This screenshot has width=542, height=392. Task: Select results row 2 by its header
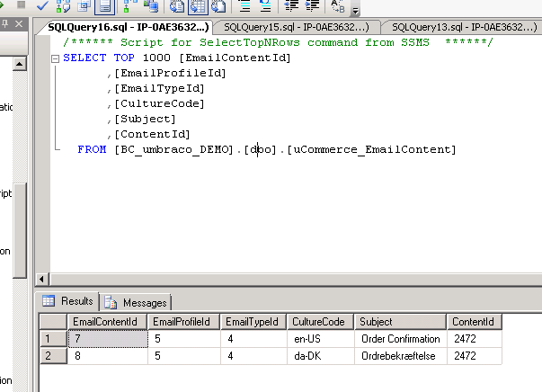coord(53,356)
